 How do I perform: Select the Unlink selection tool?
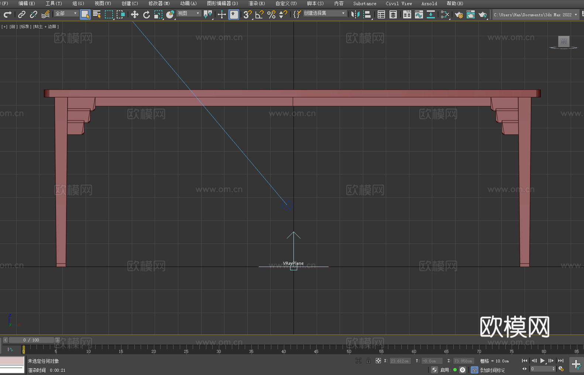[34, 14]
